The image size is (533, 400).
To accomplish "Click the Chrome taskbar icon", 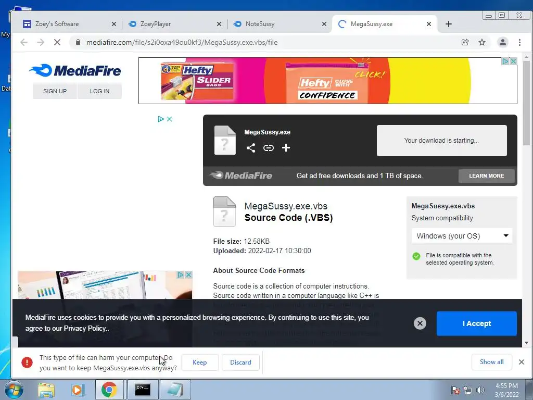I will pos(109,390).
